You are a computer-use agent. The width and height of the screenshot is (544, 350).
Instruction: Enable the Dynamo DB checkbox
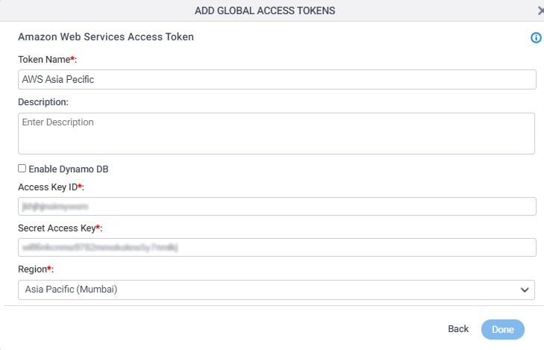tap(22, 169)
